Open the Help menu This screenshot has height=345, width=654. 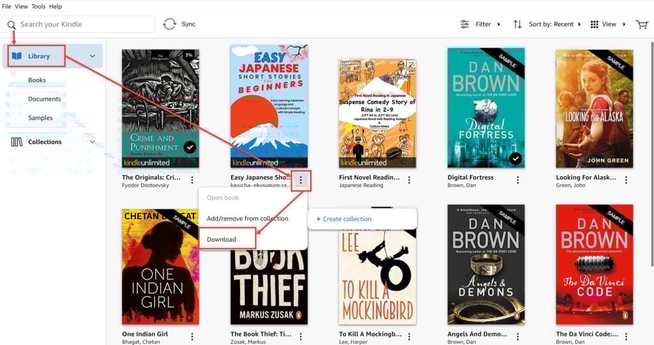[56, 6]
